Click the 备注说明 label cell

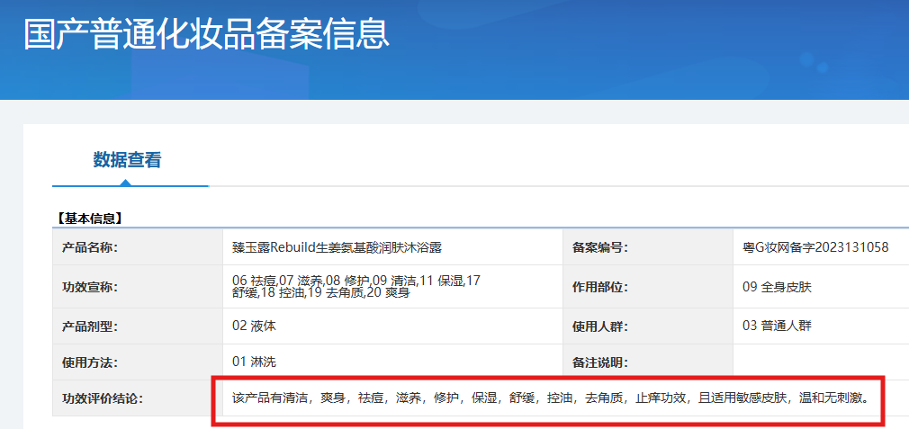click(x=647, y=362)
